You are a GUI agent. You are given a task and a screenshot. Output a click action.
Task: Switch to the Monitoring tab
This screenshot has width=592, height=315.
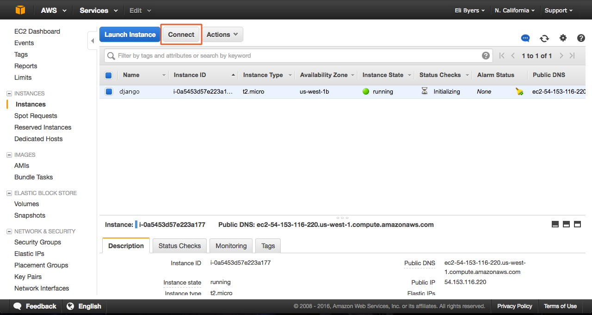(231, 245)
